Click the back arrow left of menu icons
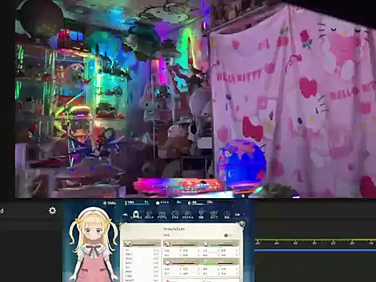This screenshot has width=376, height=282. click(125, 215)
